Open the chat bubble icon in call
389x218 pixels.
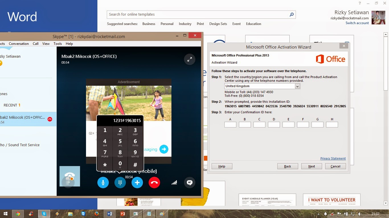[x=190, y=183]
